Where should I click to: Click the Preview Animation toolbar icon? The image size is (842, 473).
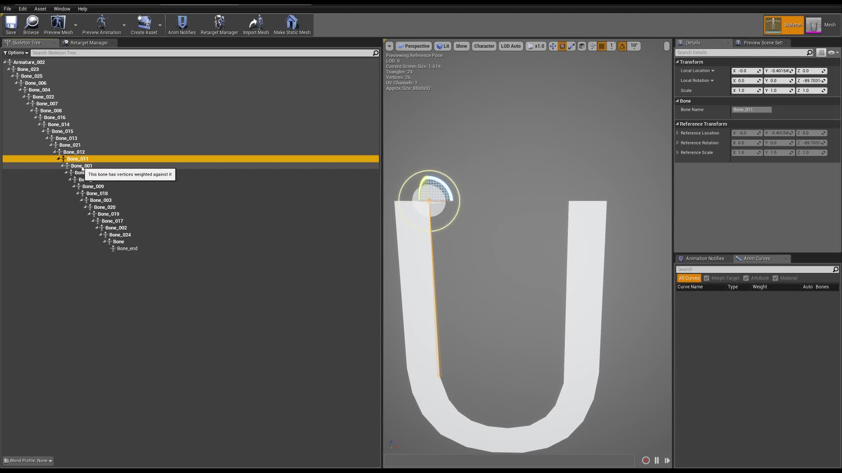(102, 25)
